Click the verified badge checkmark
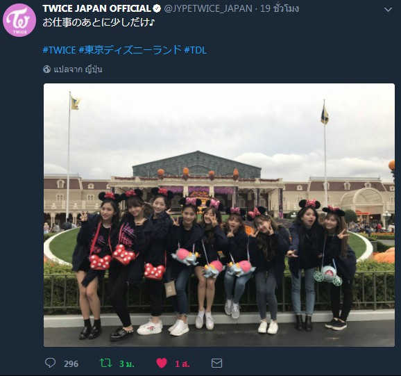The width and height of the screenshot is (401, 376). 157,9
